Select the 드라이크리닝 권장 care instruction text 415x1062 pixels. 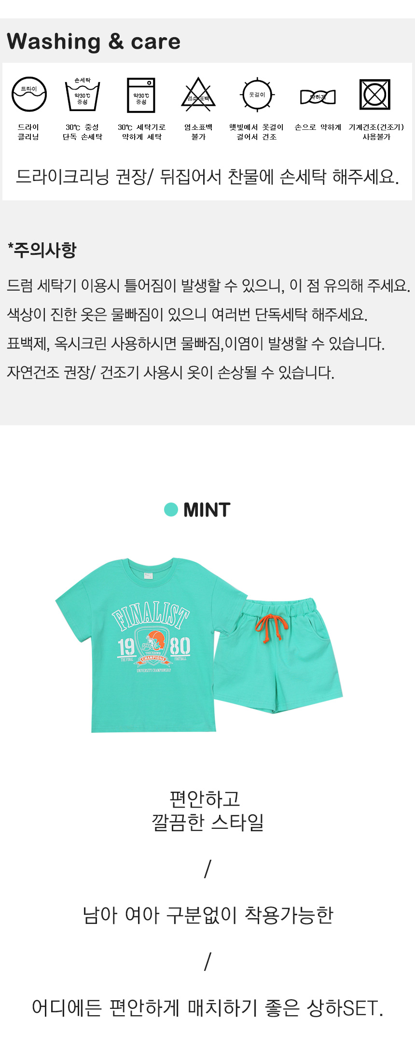(x=207, y=177)
